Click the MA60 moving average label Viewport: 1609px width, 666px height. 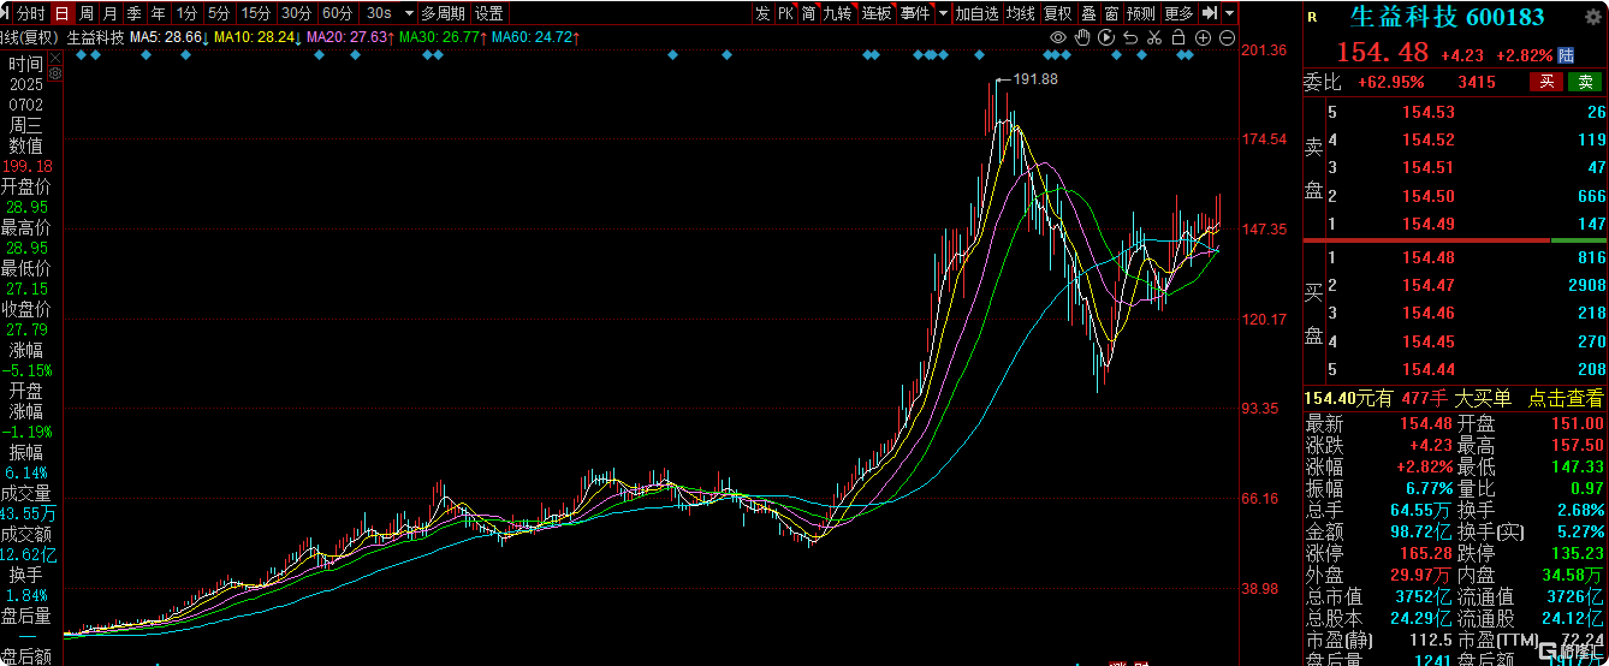[535, 37]
